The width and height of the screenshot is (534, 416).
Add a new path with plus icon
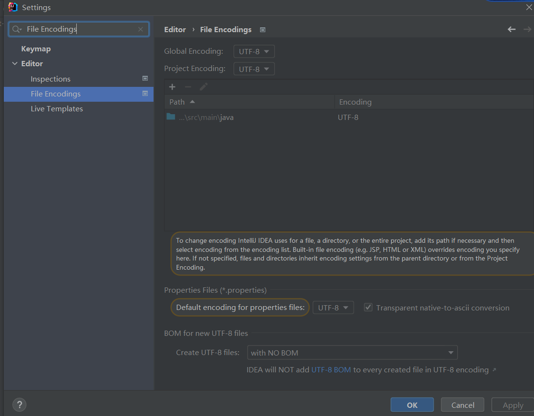(x=172, y=87)
